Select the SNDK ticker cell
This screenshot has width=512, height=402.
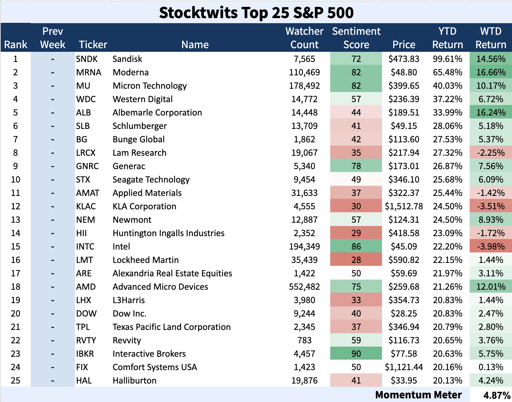click(87, 59)
